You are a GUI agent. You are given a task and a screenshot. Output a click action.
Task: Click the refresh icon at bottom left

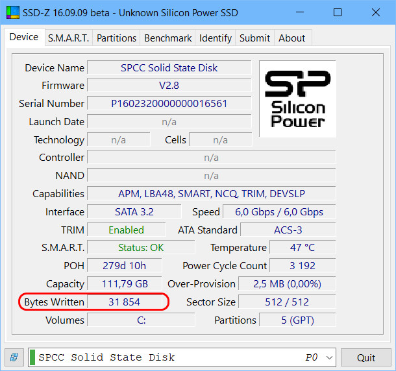(x=13, y=357)
